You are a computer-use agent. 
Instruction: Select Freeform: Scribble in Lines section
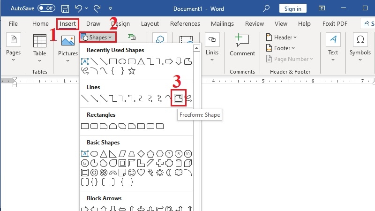pos(188,98)
